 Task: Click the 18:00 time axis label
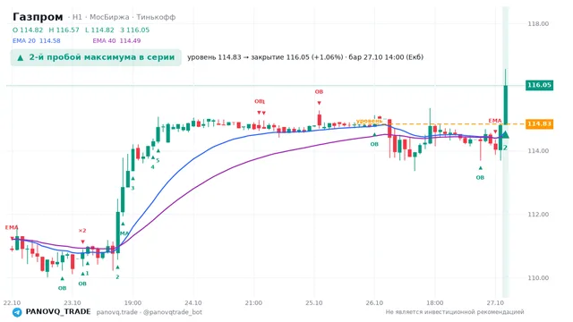pos(435,303)
